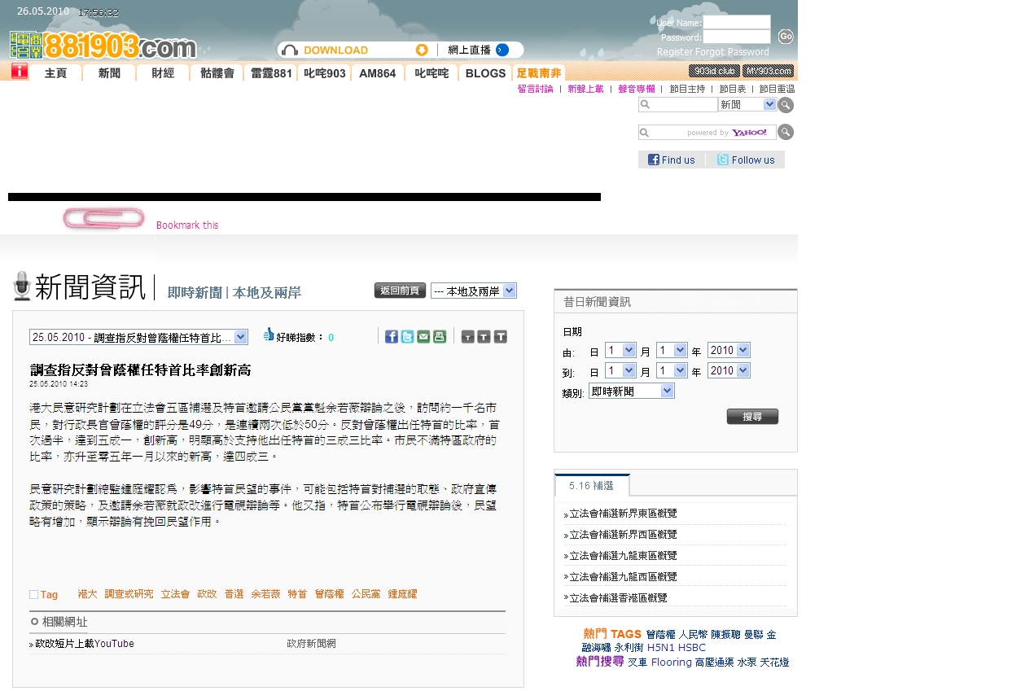Image resolution: width=1025 pixels, height=691 pixels.
Task: Click the red info icon in navigation bar
Action: (x=20, y=72)
